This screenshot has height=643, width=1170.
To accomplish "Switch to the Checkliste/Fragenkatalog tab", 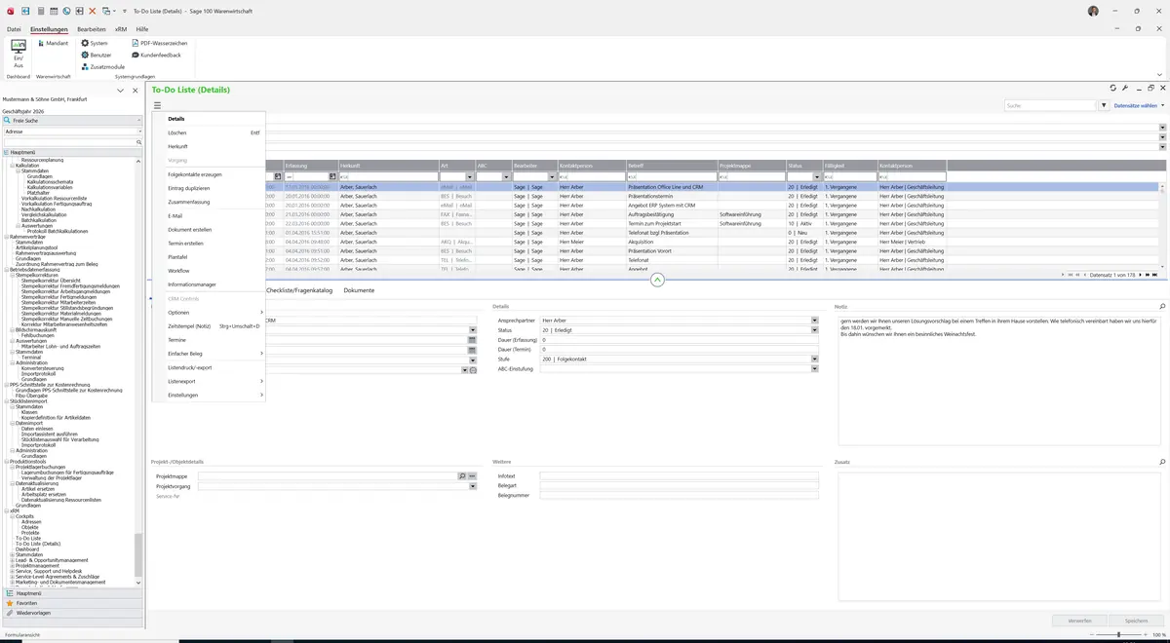I will pyautogui.click(x=299, y=290).
